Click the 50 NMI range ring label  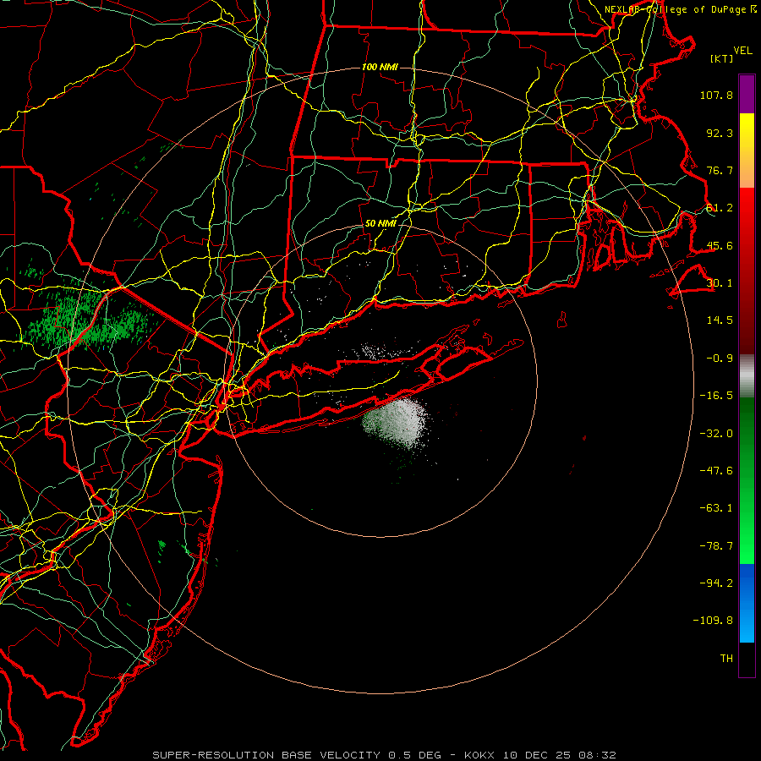coord(380,223)
